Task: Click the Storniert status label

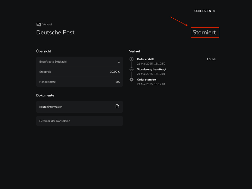Action: [x=204, y=32]
